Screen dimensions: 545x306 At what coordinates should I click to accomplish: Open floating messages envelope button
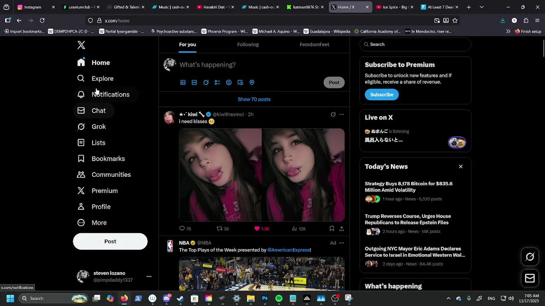coord(530,278)
